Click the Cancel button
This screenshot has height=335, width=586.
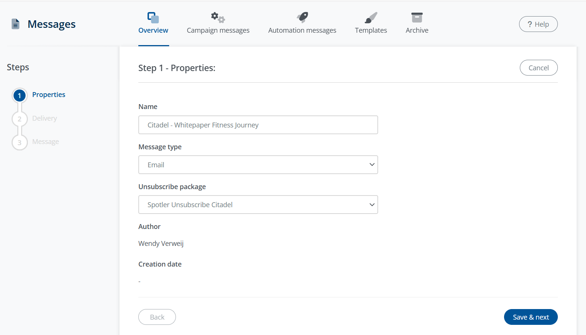click(x=538, y=68)
